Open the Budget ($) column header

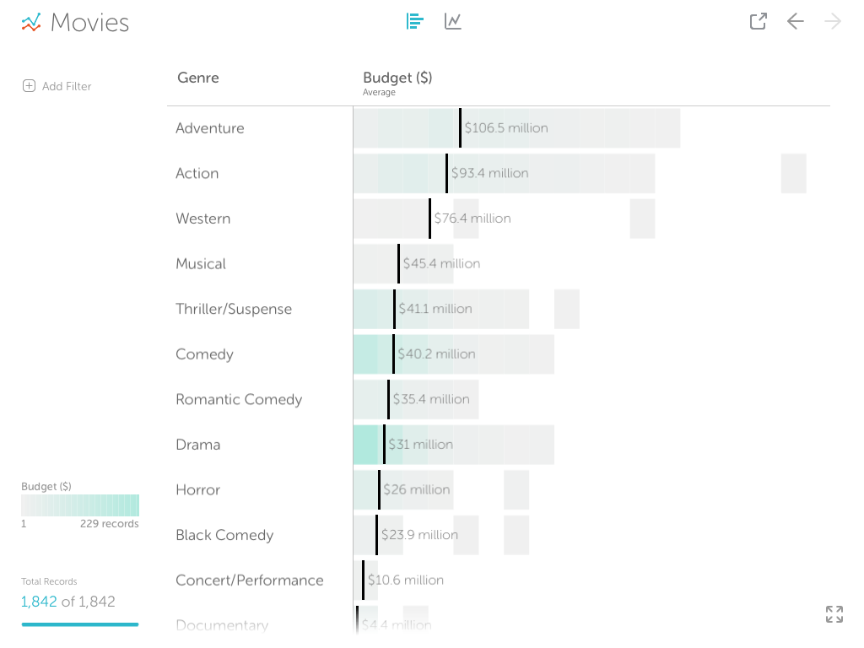[x=397, y=78]
